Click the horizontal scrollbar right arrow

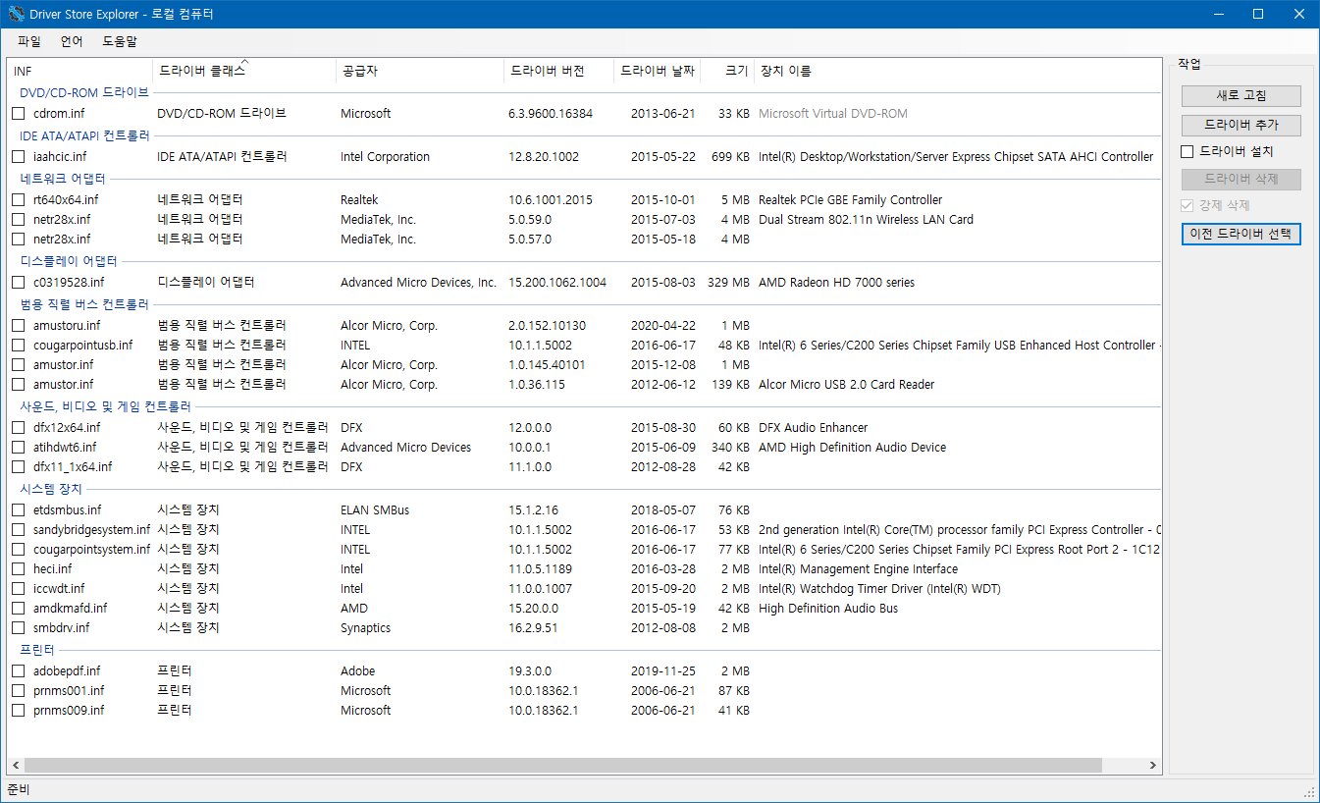[1152, 766]
